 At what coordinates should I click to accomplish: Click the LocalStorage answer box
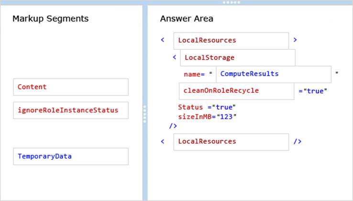237,57
